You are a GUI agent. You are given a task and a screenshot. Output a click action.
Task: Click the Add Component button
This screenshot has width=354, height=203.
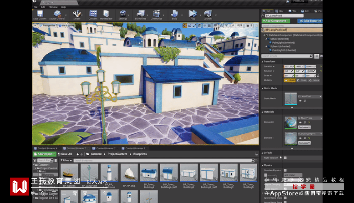coord(276,21)
